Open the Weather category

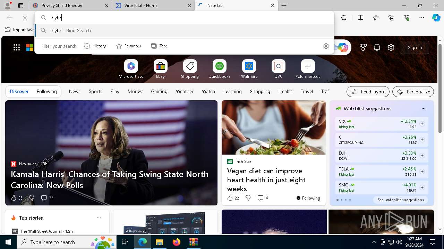tap(185, 91)
